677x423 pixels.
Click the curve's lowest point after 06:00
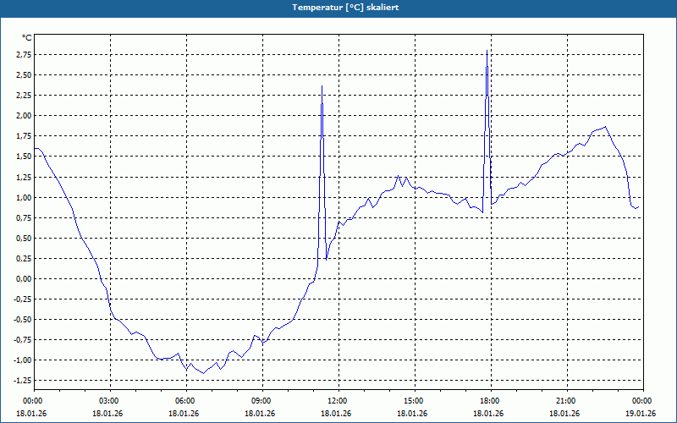click(203, 373)
